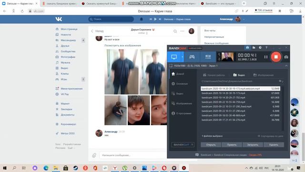Open Фотографии in VK sidebar
Viewport: 305px width, 172px height.
click(x=65, y=57)
